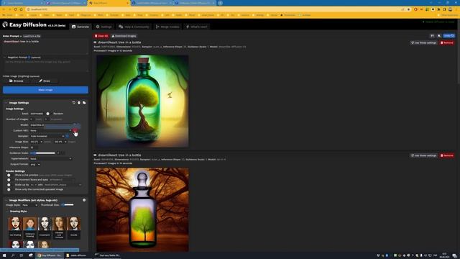
Task: Click the zoom magnifier icon above results
Action: (x=439, y=36)
